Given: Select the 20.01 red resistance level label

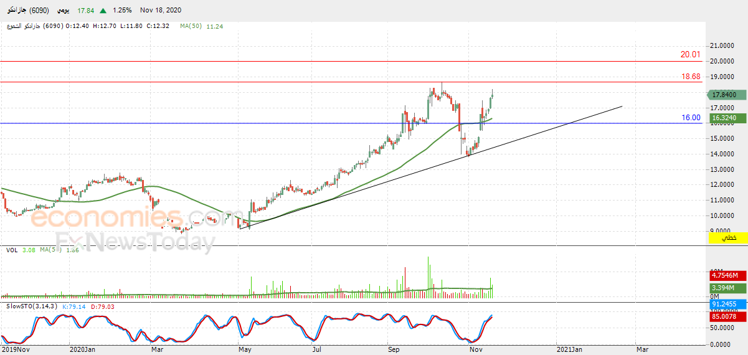Looking at the screenshot, I should pos(690,55).
